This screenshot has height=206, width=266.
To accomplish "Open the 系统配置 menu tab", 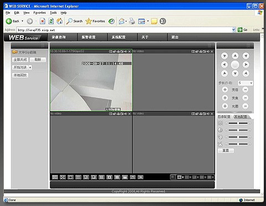I will [118, 37].
